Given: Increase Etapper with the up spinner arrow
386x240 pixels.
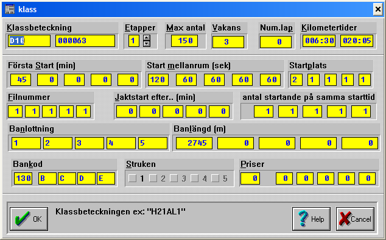Looking at the screenshot, I should (147, 38).
